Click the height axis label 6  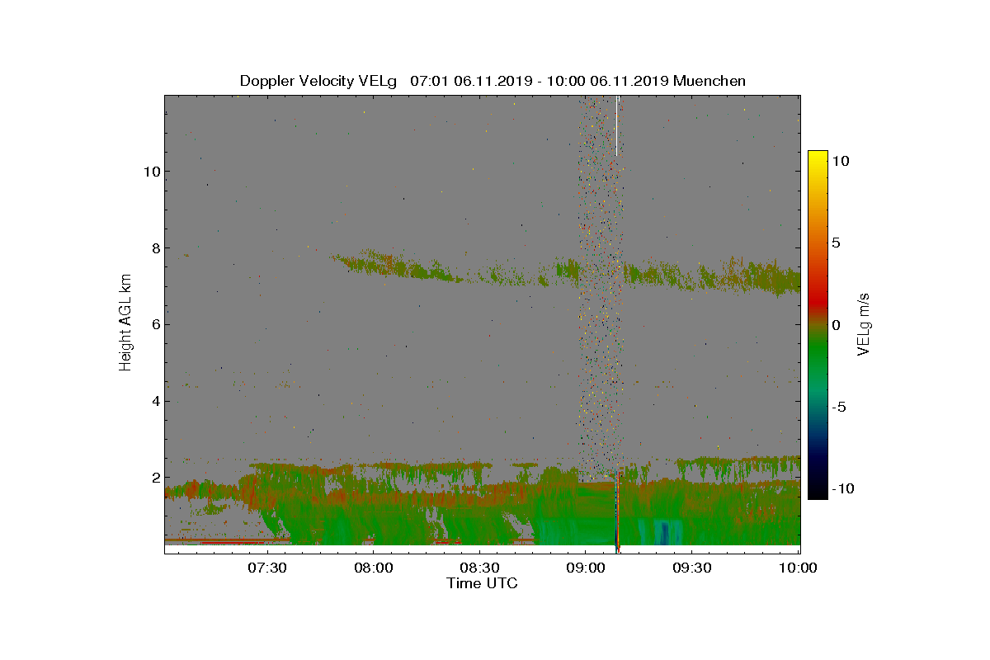(x=155, y=325)
